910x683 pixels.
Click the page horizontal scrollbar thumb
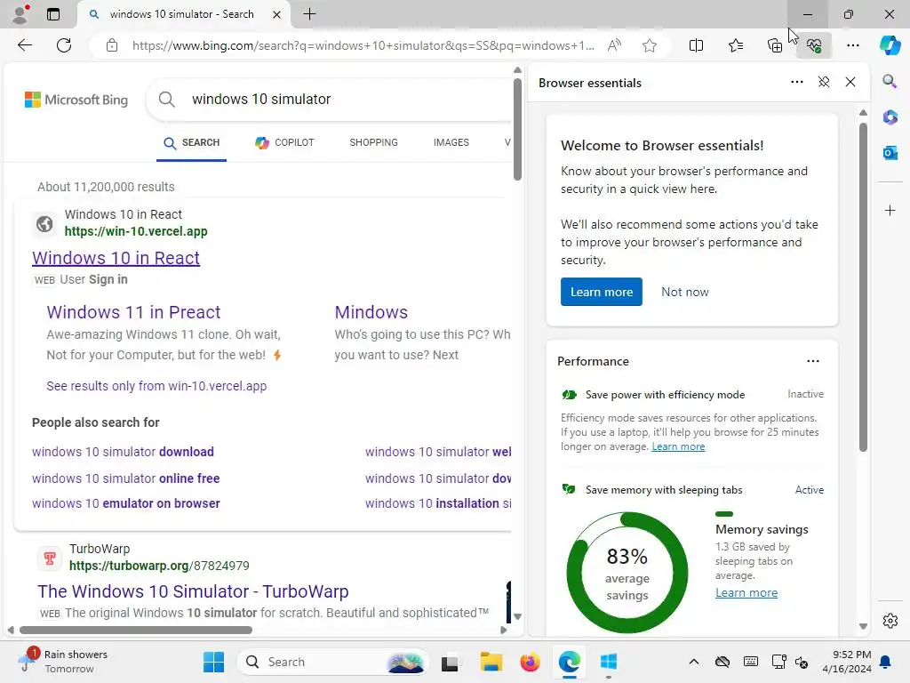136,631
